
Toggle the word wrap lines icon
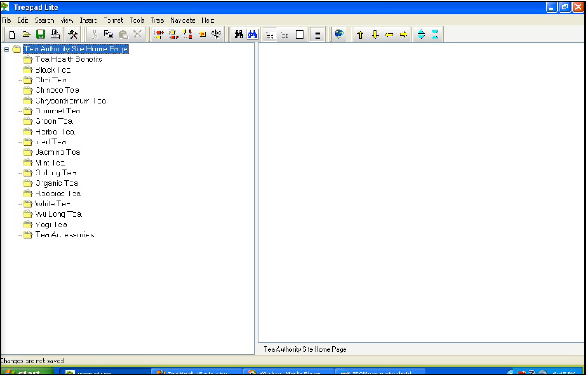click(318, 35)
